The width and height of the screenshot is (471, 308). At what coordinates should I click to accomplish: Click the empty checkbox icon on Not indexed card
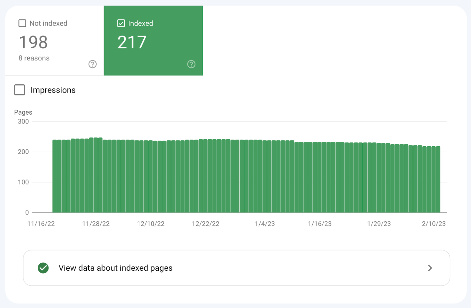click(x=22, y=23)
